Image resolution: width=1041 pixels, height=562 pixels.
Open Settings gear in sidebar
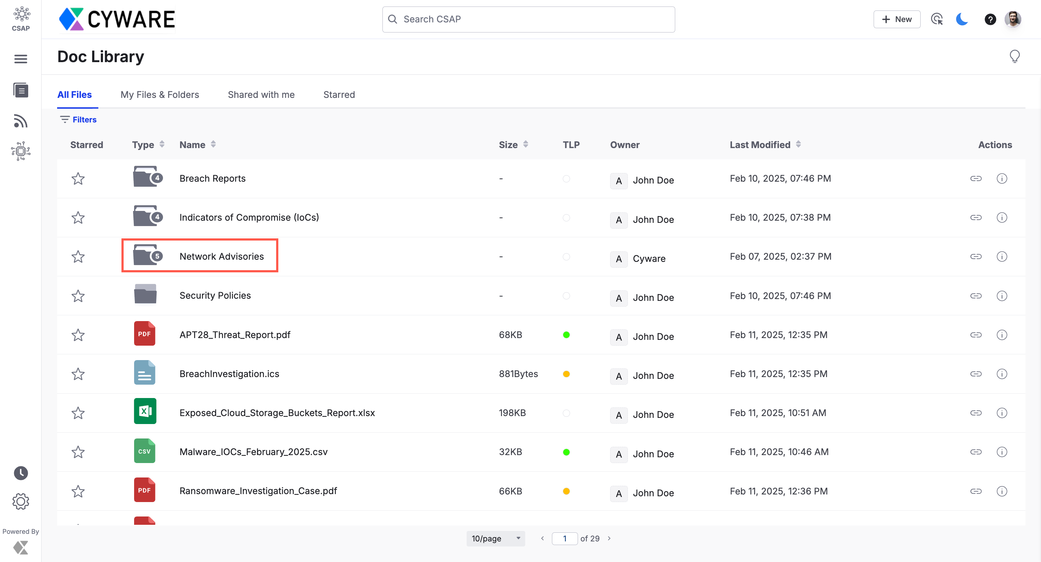pyautogui.click(x=21, y=501)
